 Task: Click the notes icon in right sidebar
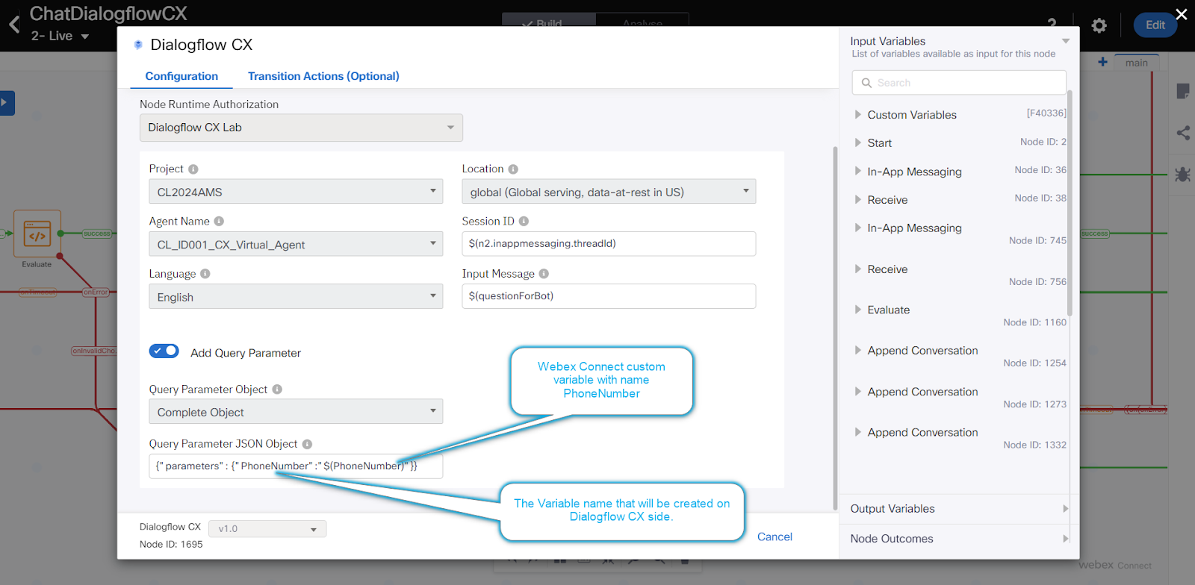point(1183,91)
